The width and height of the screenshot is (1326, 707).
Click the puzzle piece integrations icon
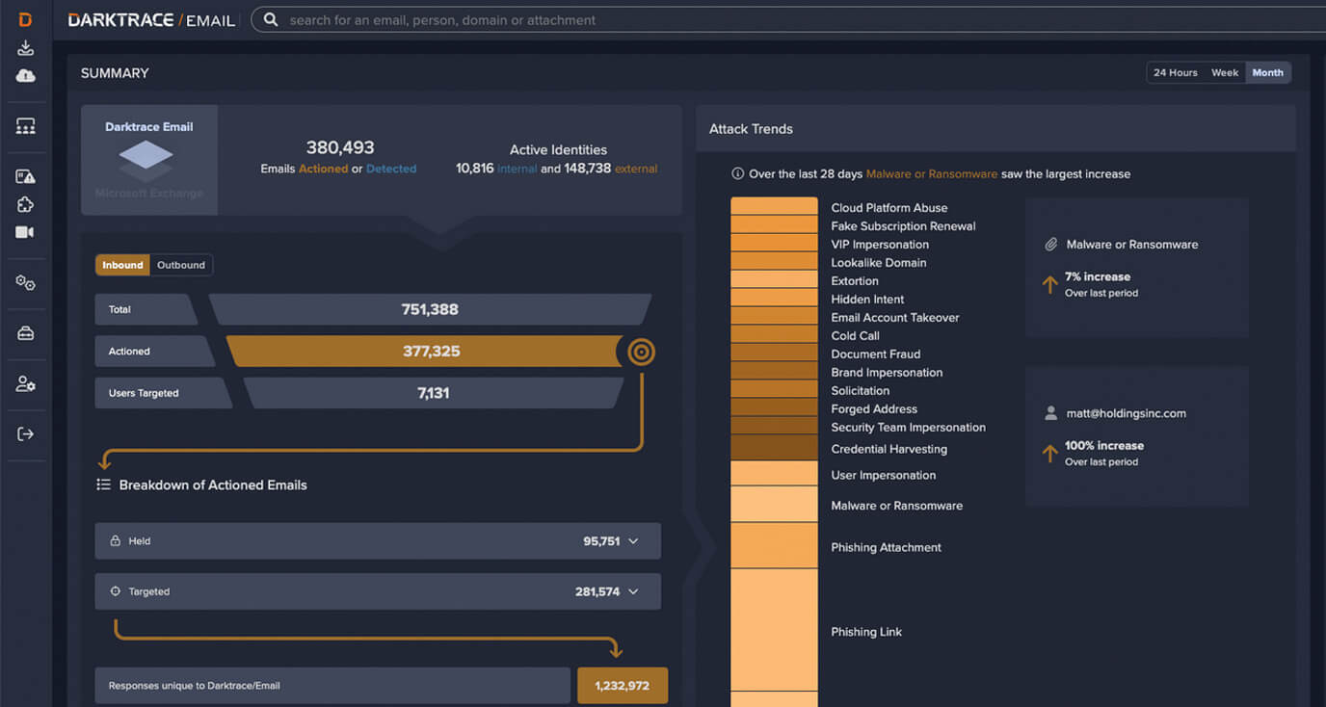point(25,204)
